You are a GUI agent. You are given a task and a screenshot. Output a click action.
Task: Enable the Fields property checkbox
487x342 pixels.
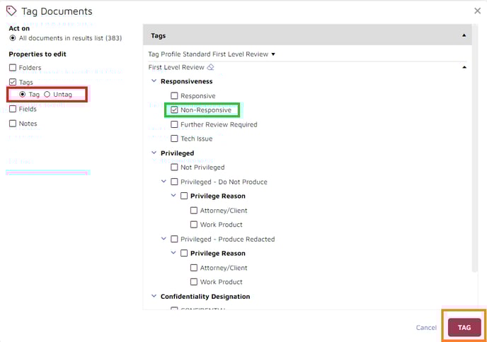pos(13,109)
